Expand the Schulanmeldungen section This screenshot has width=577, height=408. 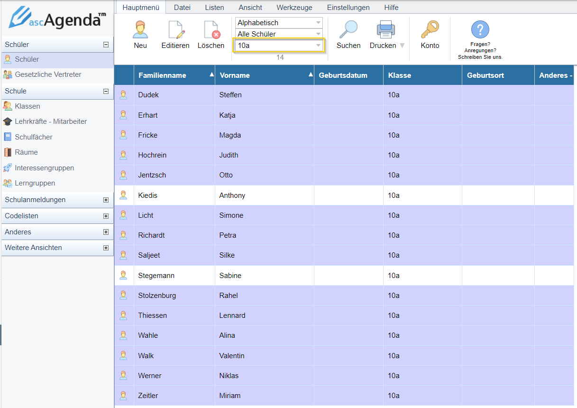[106, 200]
